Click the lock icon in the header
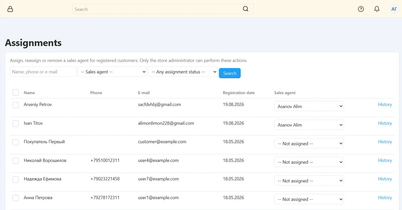The height and width of the screenshot is (210, 402). coord(10,9)
